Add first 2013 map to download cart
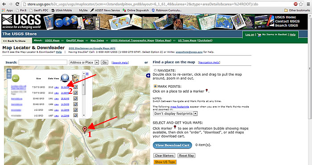This screenshot has width=312, height=165. 75,87
